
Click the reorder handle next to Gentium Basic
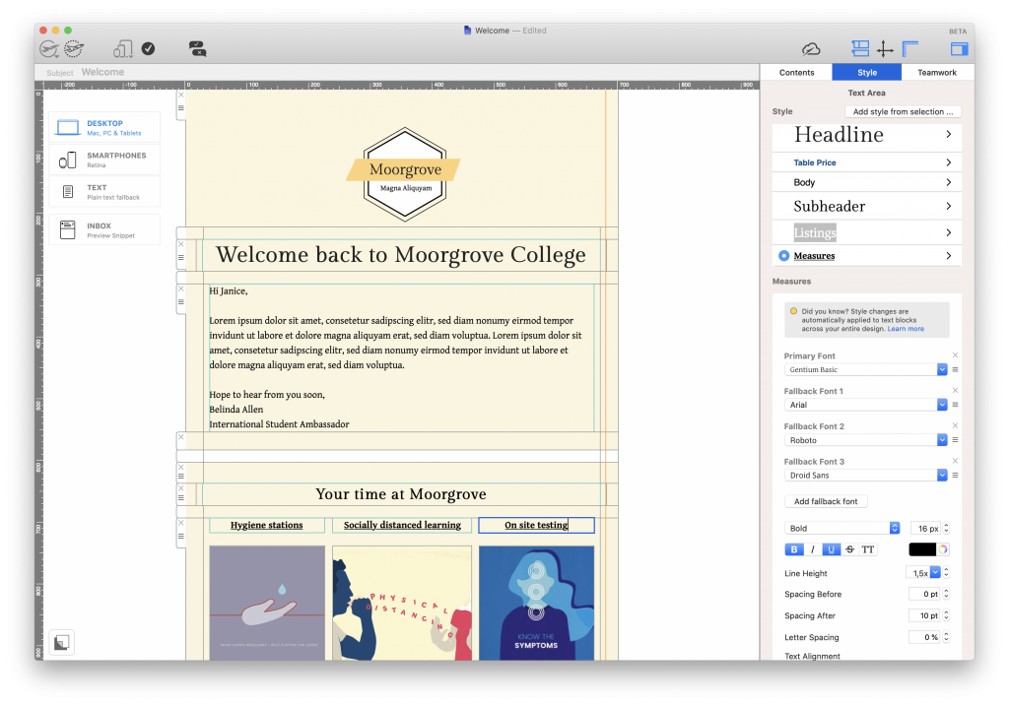tap(955, 369)
